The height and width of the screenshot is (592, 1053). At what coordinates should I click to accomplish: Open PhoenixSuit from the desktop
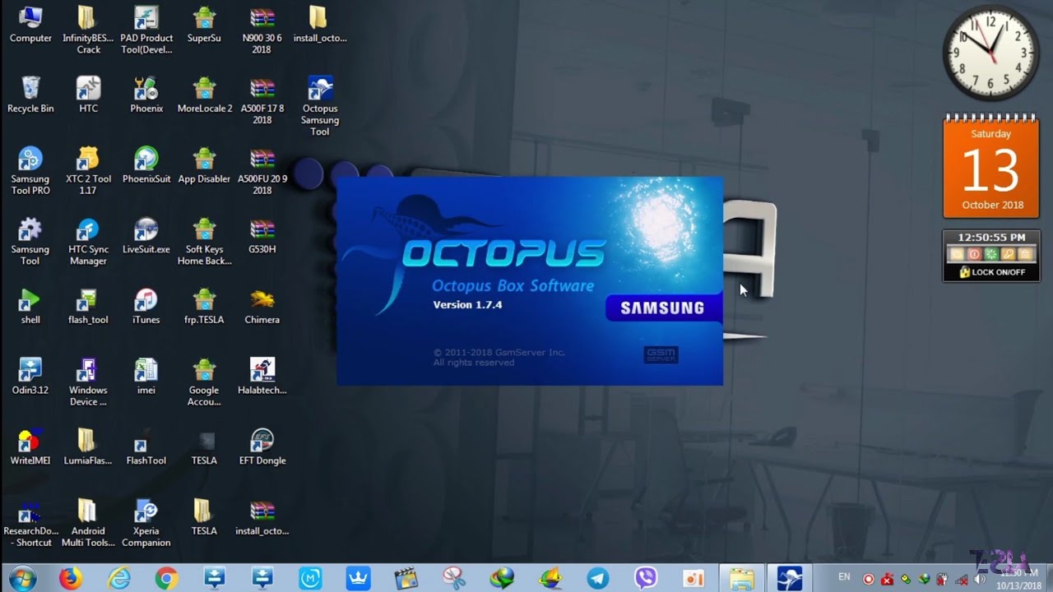[x=146, y=164]
